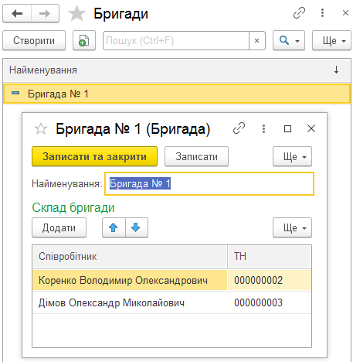Viewport: 353px width, 362px height.
Task: Select Коренко Володимир Олександрович row
Action: coord(171,280)
